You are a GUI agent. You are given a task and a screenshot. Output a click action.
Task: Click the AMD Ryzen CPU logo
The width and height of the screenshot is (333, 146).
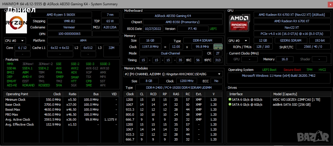[16, 22]
